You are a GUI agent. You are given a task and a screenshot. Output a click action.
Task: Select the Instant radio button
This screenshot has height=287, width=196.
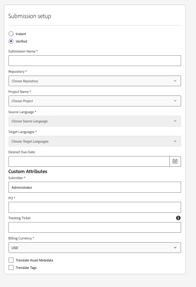point(11,34)
